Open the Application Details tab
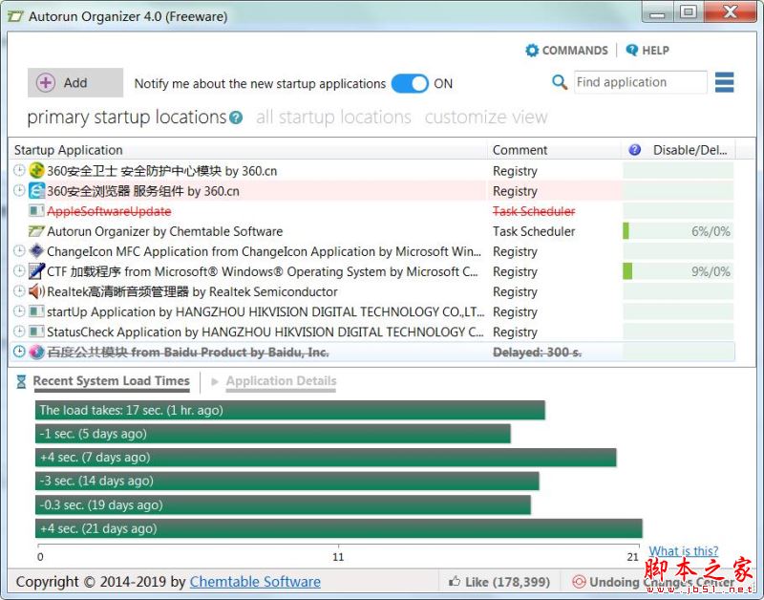764x600 pixels. click(281, 381)
